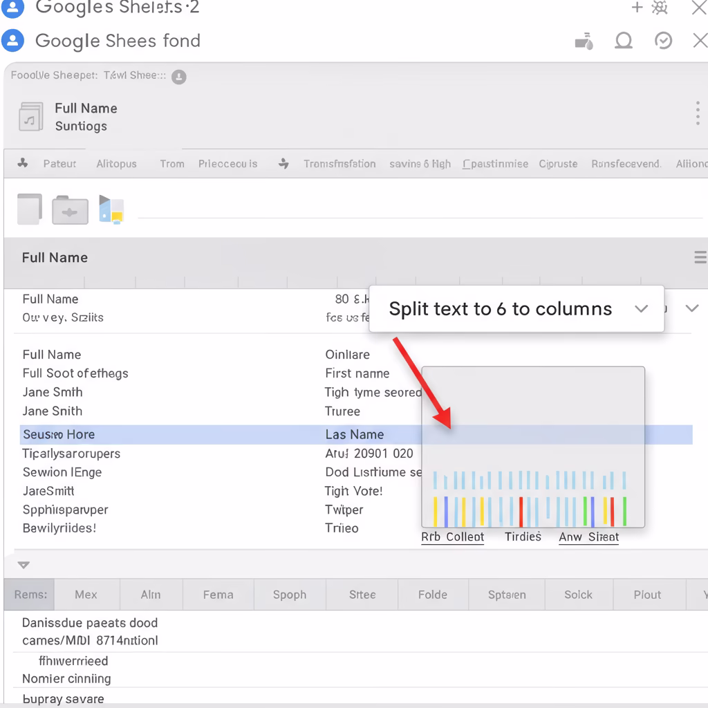Click the Full Name Suntiogs title
The image size is (708, 708).
tap(86, 117)
